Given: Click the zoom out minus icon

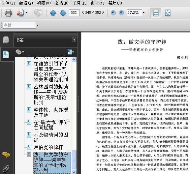Looking at the screenshot, I should (x=113, y=13).
